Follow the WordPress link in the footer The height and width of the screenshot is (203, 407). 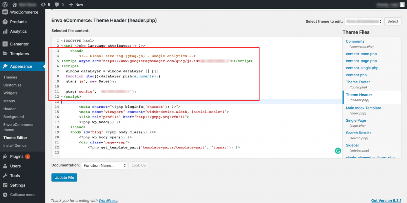(x=108, y=201)
